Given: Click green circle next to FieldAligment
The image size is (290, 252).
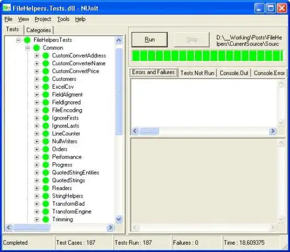Looking at the screenshot, I should [x=46, y=94].
